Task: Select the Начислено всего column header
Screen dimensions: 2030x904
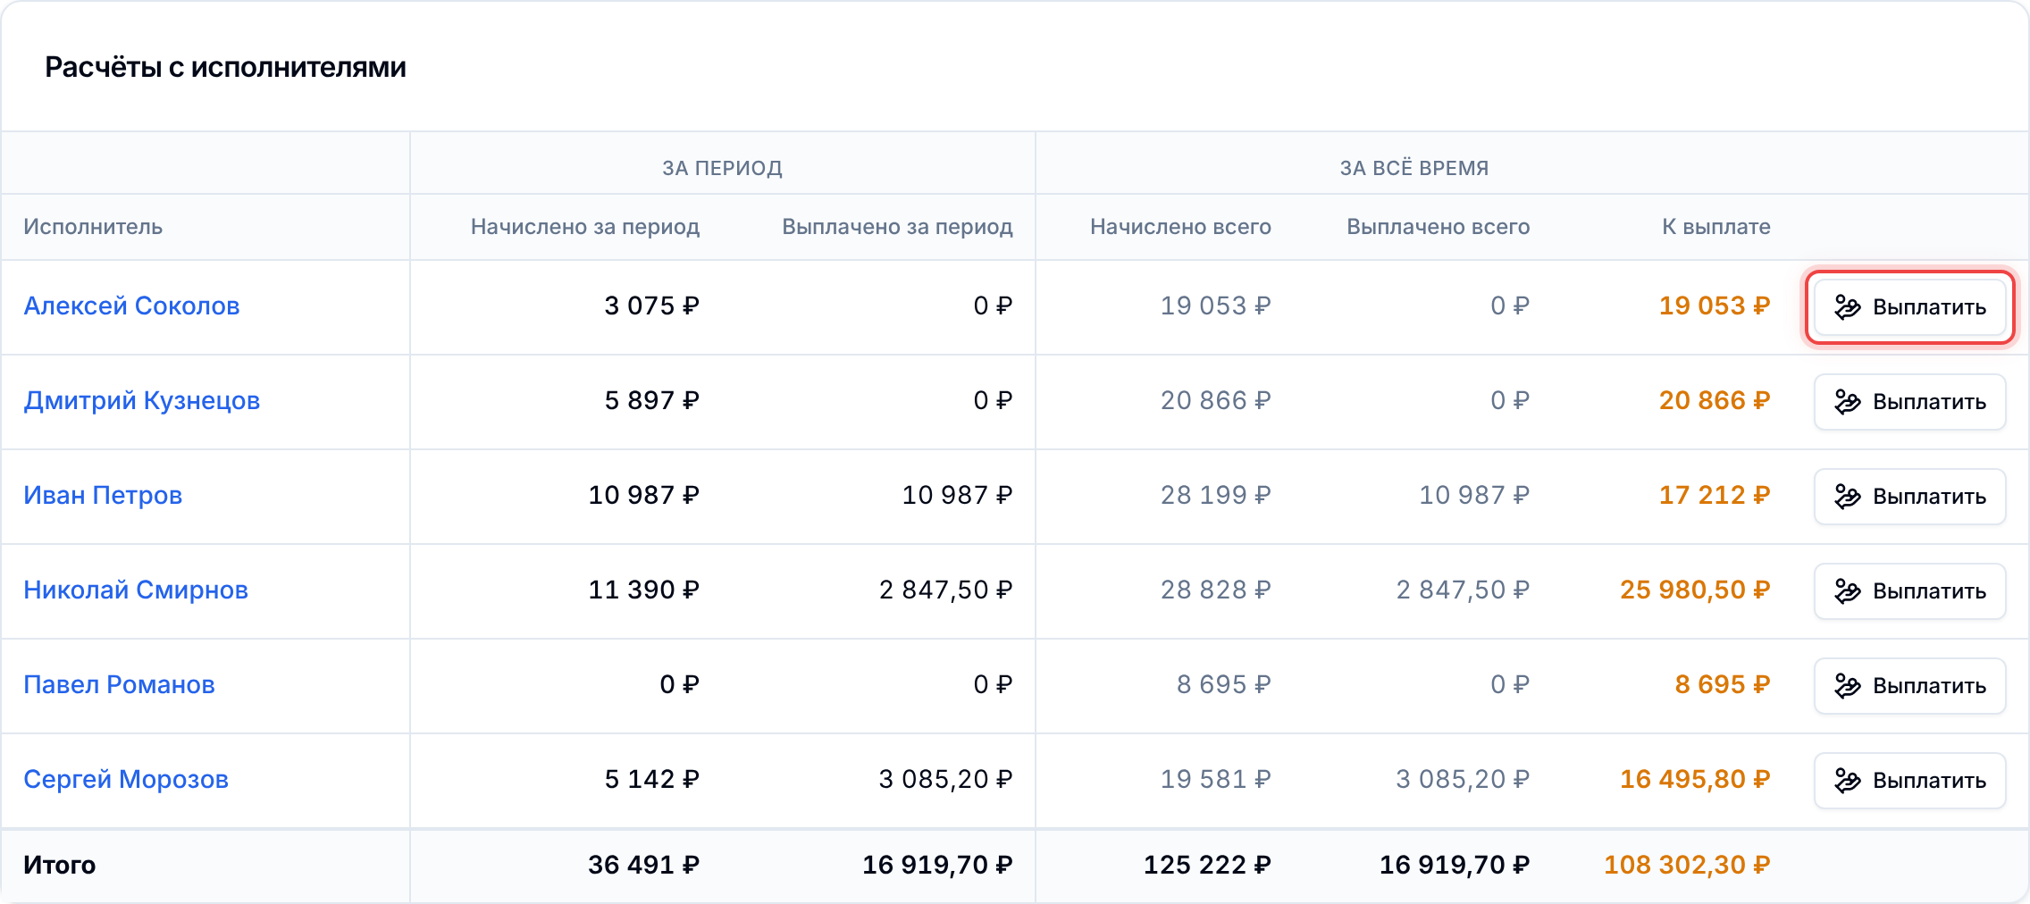Action: coord(1180,227)
